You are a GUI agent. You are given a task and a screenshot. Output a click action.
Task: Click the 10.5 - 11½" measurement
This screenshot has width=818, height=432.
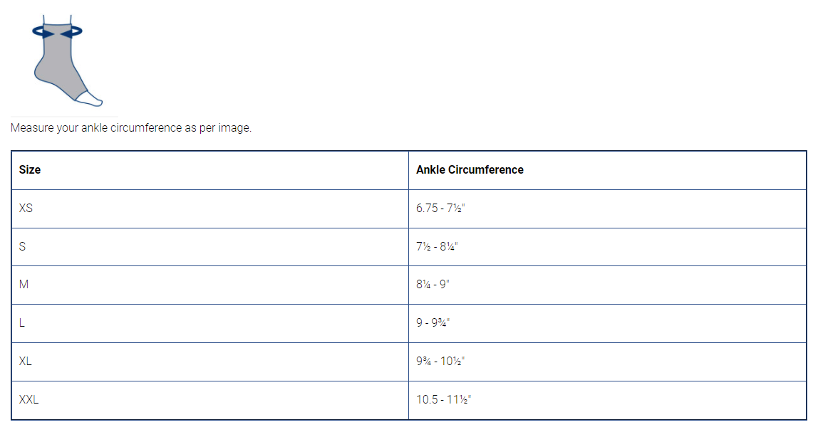pos(443,399)
